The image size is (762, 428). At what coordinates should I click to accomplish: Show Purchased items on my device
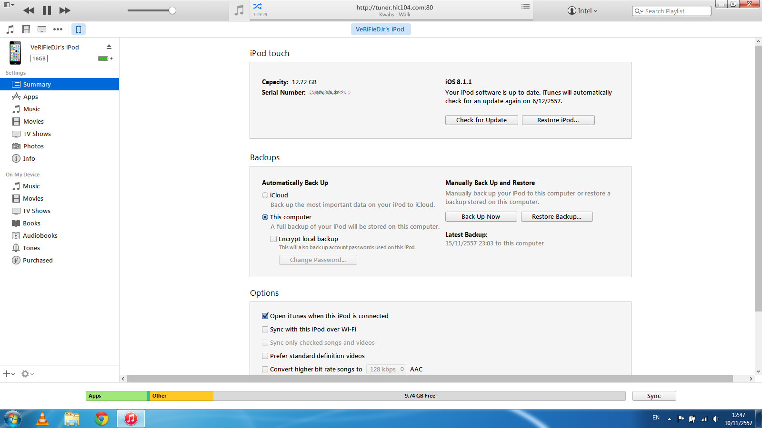(60, 260)
